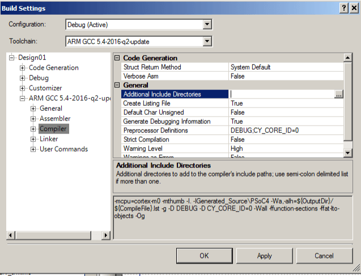The image size is (361, 276).
Task: Collapse the ARM GCC 5.4-2016-q2 tree node
Action: 22,98
